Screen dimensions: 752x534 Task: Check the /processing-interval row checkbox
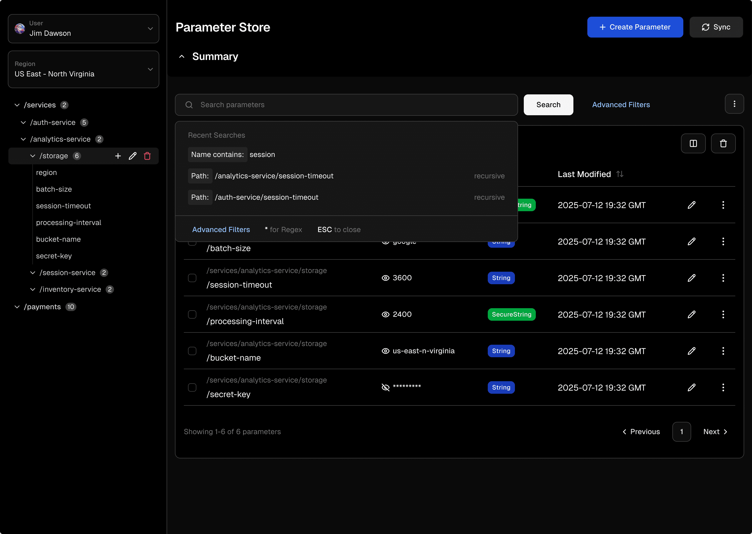(192, 315)
